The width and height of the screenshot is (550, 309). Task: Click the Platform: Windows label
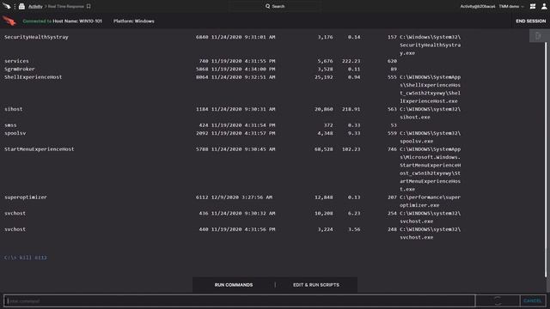pyautogui.click(x=134, y=21)
